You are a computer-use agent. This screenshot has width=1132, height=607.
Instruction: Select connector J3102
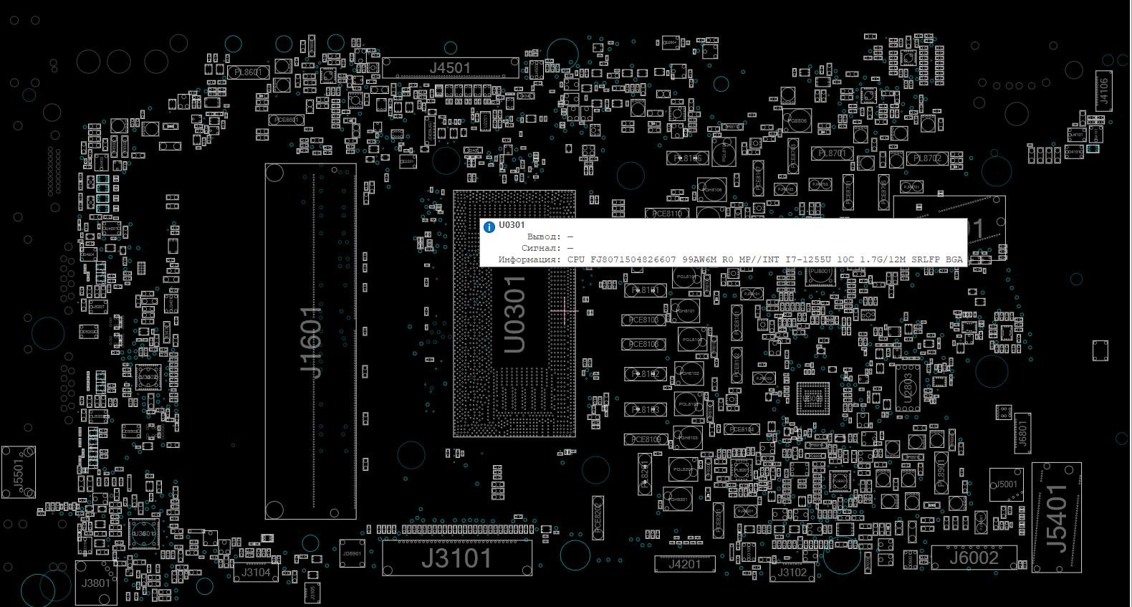pos(792,572)
